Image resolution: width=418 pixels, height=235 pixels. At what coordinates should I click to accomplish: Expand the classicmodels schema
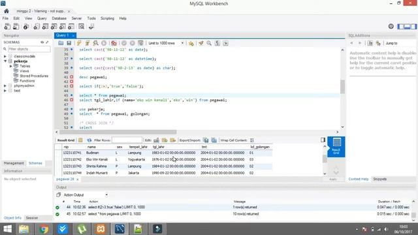[5, 56]
